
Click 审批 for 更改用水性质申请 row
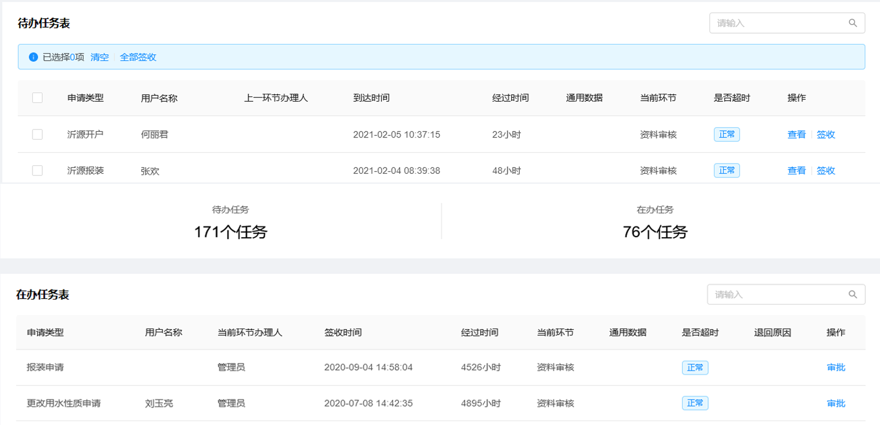pos(836,403)
